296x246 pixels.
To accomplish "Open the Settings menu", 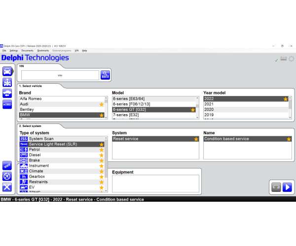I will coord(14,51).
